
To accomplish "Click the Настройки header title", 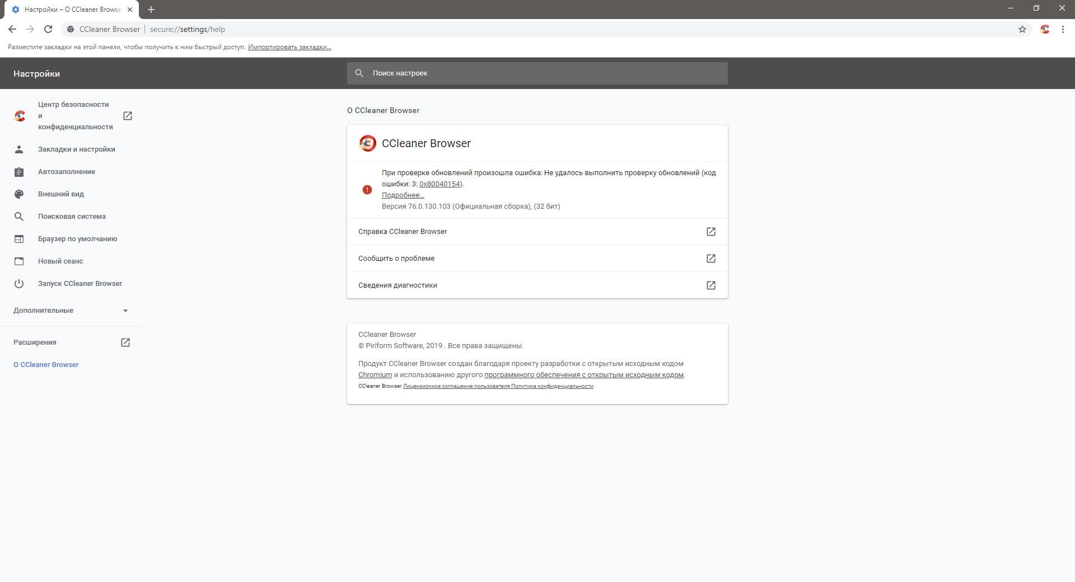I will coord(36,74).
